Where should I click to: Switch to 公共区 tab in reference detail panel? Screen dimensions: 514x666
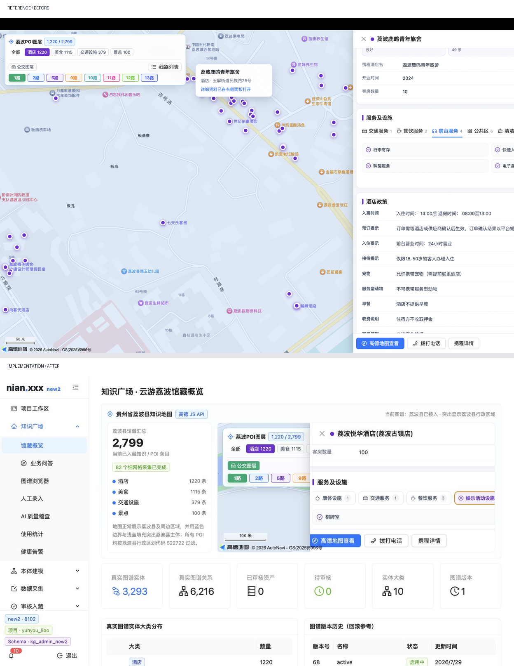click(x=480, y=131)
